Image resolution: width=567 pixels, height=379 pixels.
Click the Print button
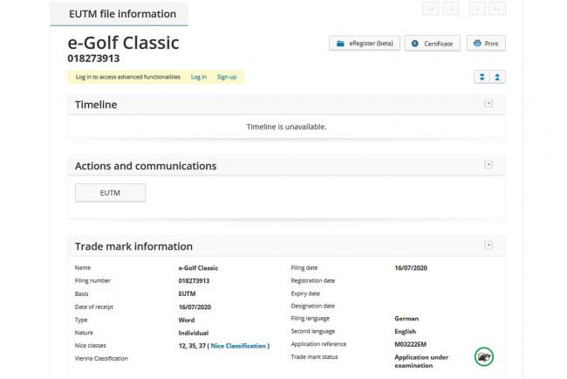click(486, 44)
